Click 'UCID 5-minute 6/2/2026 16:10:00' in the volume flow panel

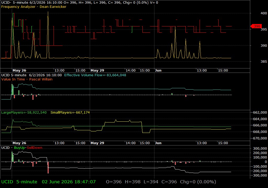[x=31, y=75]
